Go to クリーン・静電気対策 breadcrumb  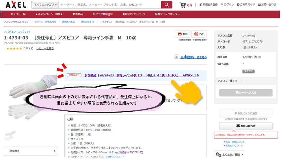[x=45, y=22]
